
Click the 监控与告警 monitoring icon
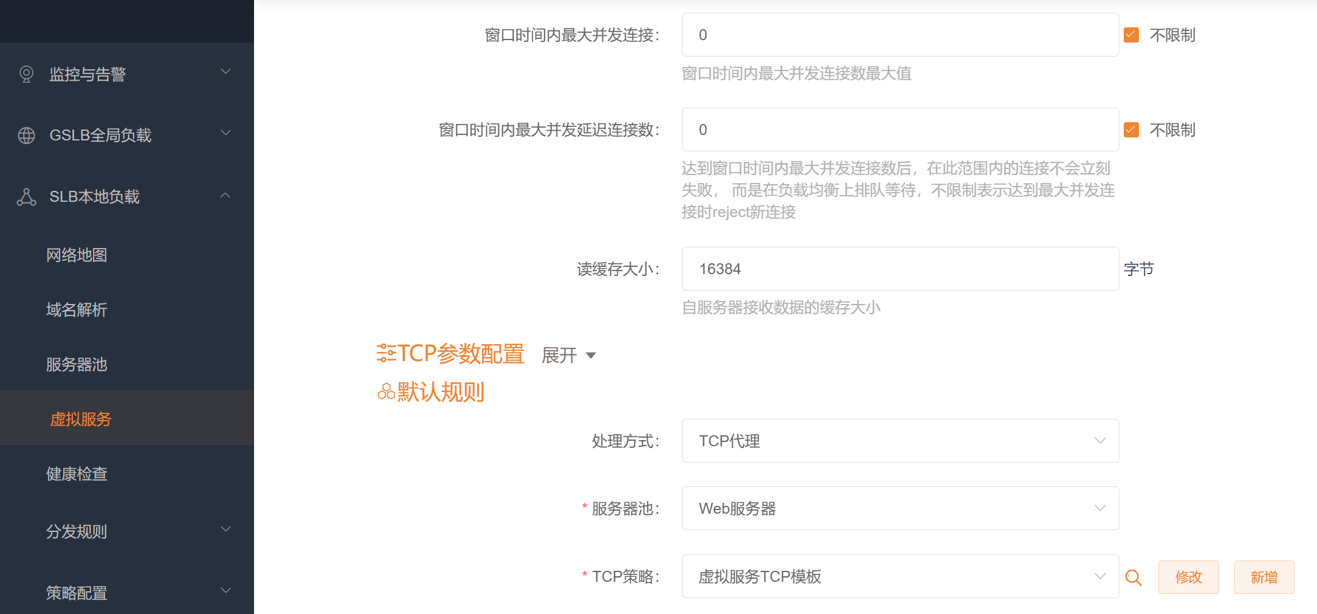[x=26, y=74]
